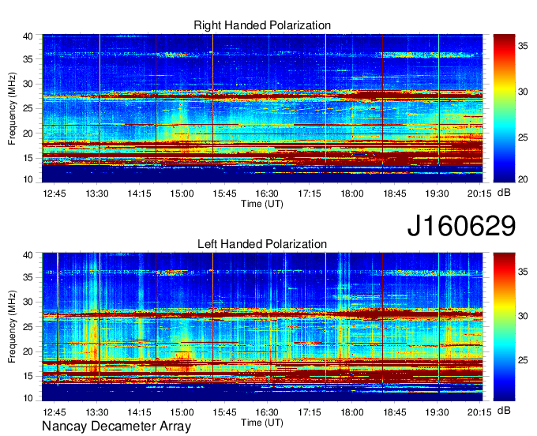Image resolution: width=537 pixels, height=436 pixels.
Task: Click the Left Handed Polarization spectrogram
Action: 262,327
